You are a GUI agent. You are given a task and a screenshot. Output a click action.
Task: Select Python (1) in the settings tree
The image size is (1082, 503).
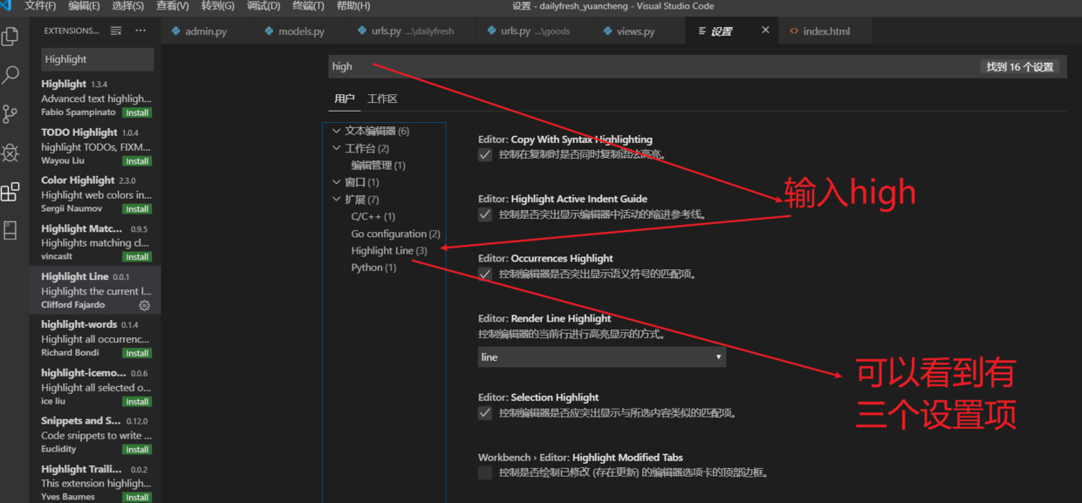373,268
